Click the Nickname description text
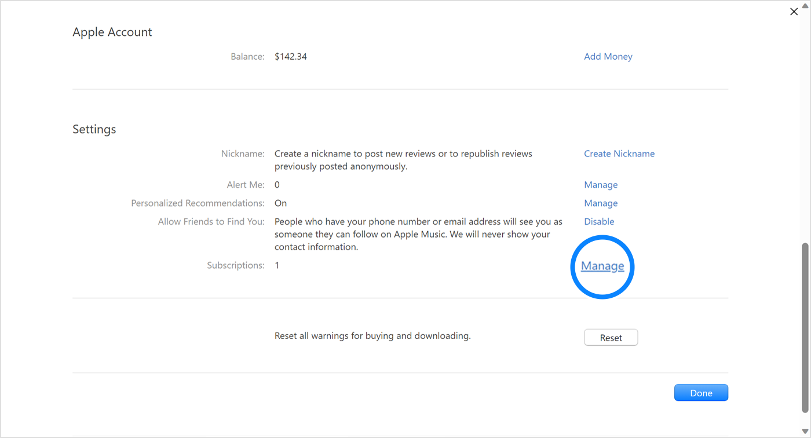This screenshot has height=438, width=811. tap(403, 160)
